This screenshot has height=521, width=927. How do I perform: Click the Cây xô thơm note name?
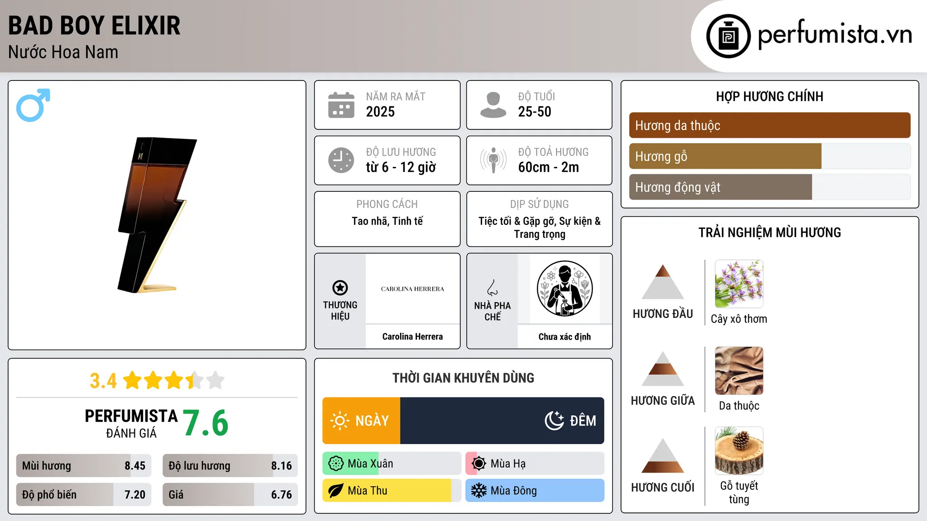[x=739, y=319]
